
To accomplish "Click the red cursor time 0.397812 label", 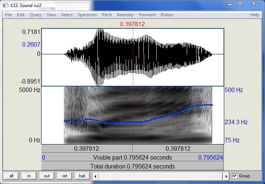I will click(133, 24).
